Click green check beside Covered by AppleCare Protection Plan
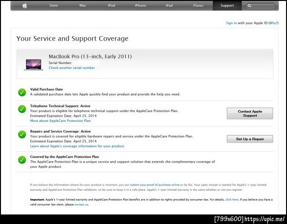287x224 pixels. (22, 160)
